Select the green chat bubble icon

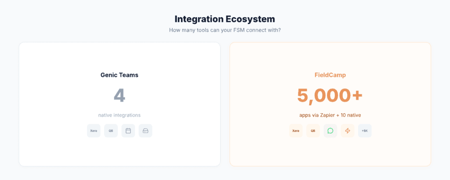pos(330,131)
